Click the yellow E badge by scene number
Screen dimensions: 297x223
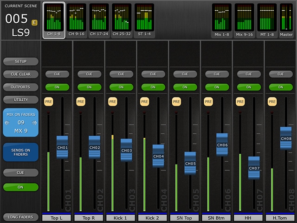34,22
